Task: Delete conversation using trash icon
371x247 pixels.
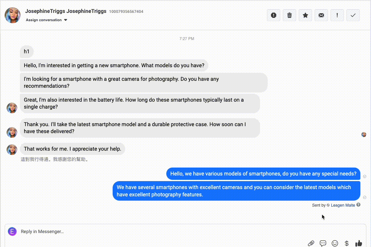Action: 289,15
